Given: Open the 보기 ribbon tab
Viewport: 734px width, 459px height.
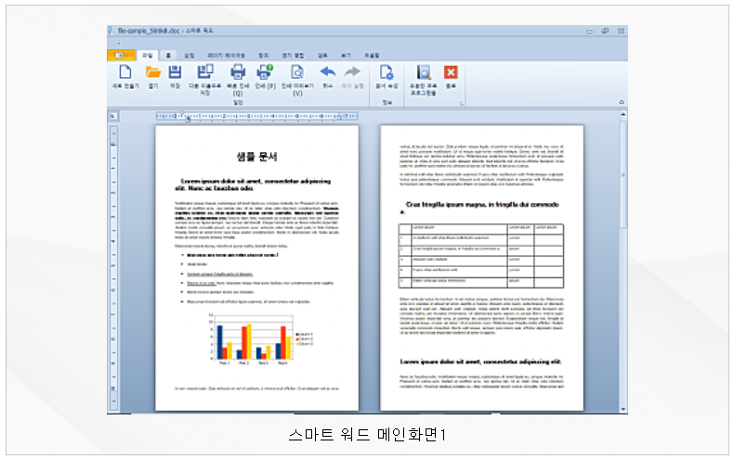Looking at the screenshot, I should tap(346, 56).
